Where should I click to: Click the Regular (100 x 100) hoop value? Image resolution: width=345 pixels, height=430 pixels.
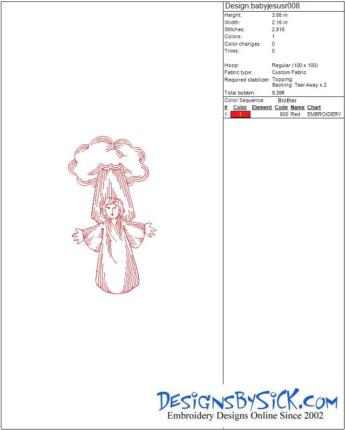[295, 65]
